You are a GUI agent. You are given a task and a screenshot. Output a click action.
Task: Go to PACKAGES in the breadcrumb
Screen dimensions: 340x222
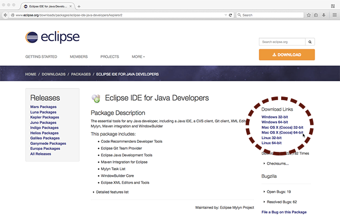[x=81, y=74]
